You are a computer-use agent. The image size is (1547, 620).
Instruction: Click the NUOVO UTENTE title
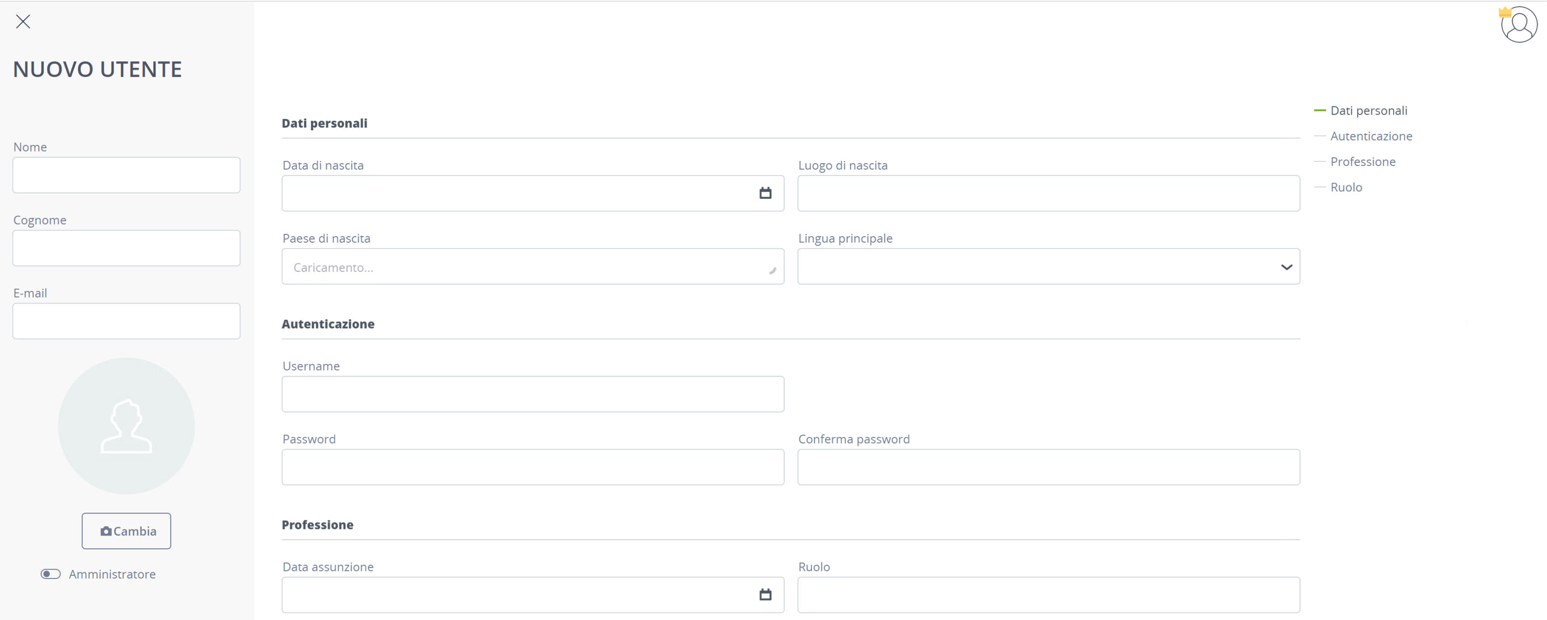(x=97, y=69)
